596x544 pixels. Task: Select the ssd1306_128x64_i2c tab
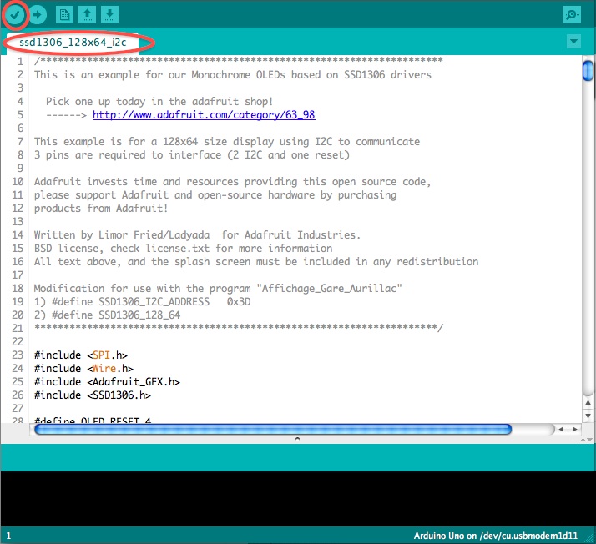coord(73,43)
